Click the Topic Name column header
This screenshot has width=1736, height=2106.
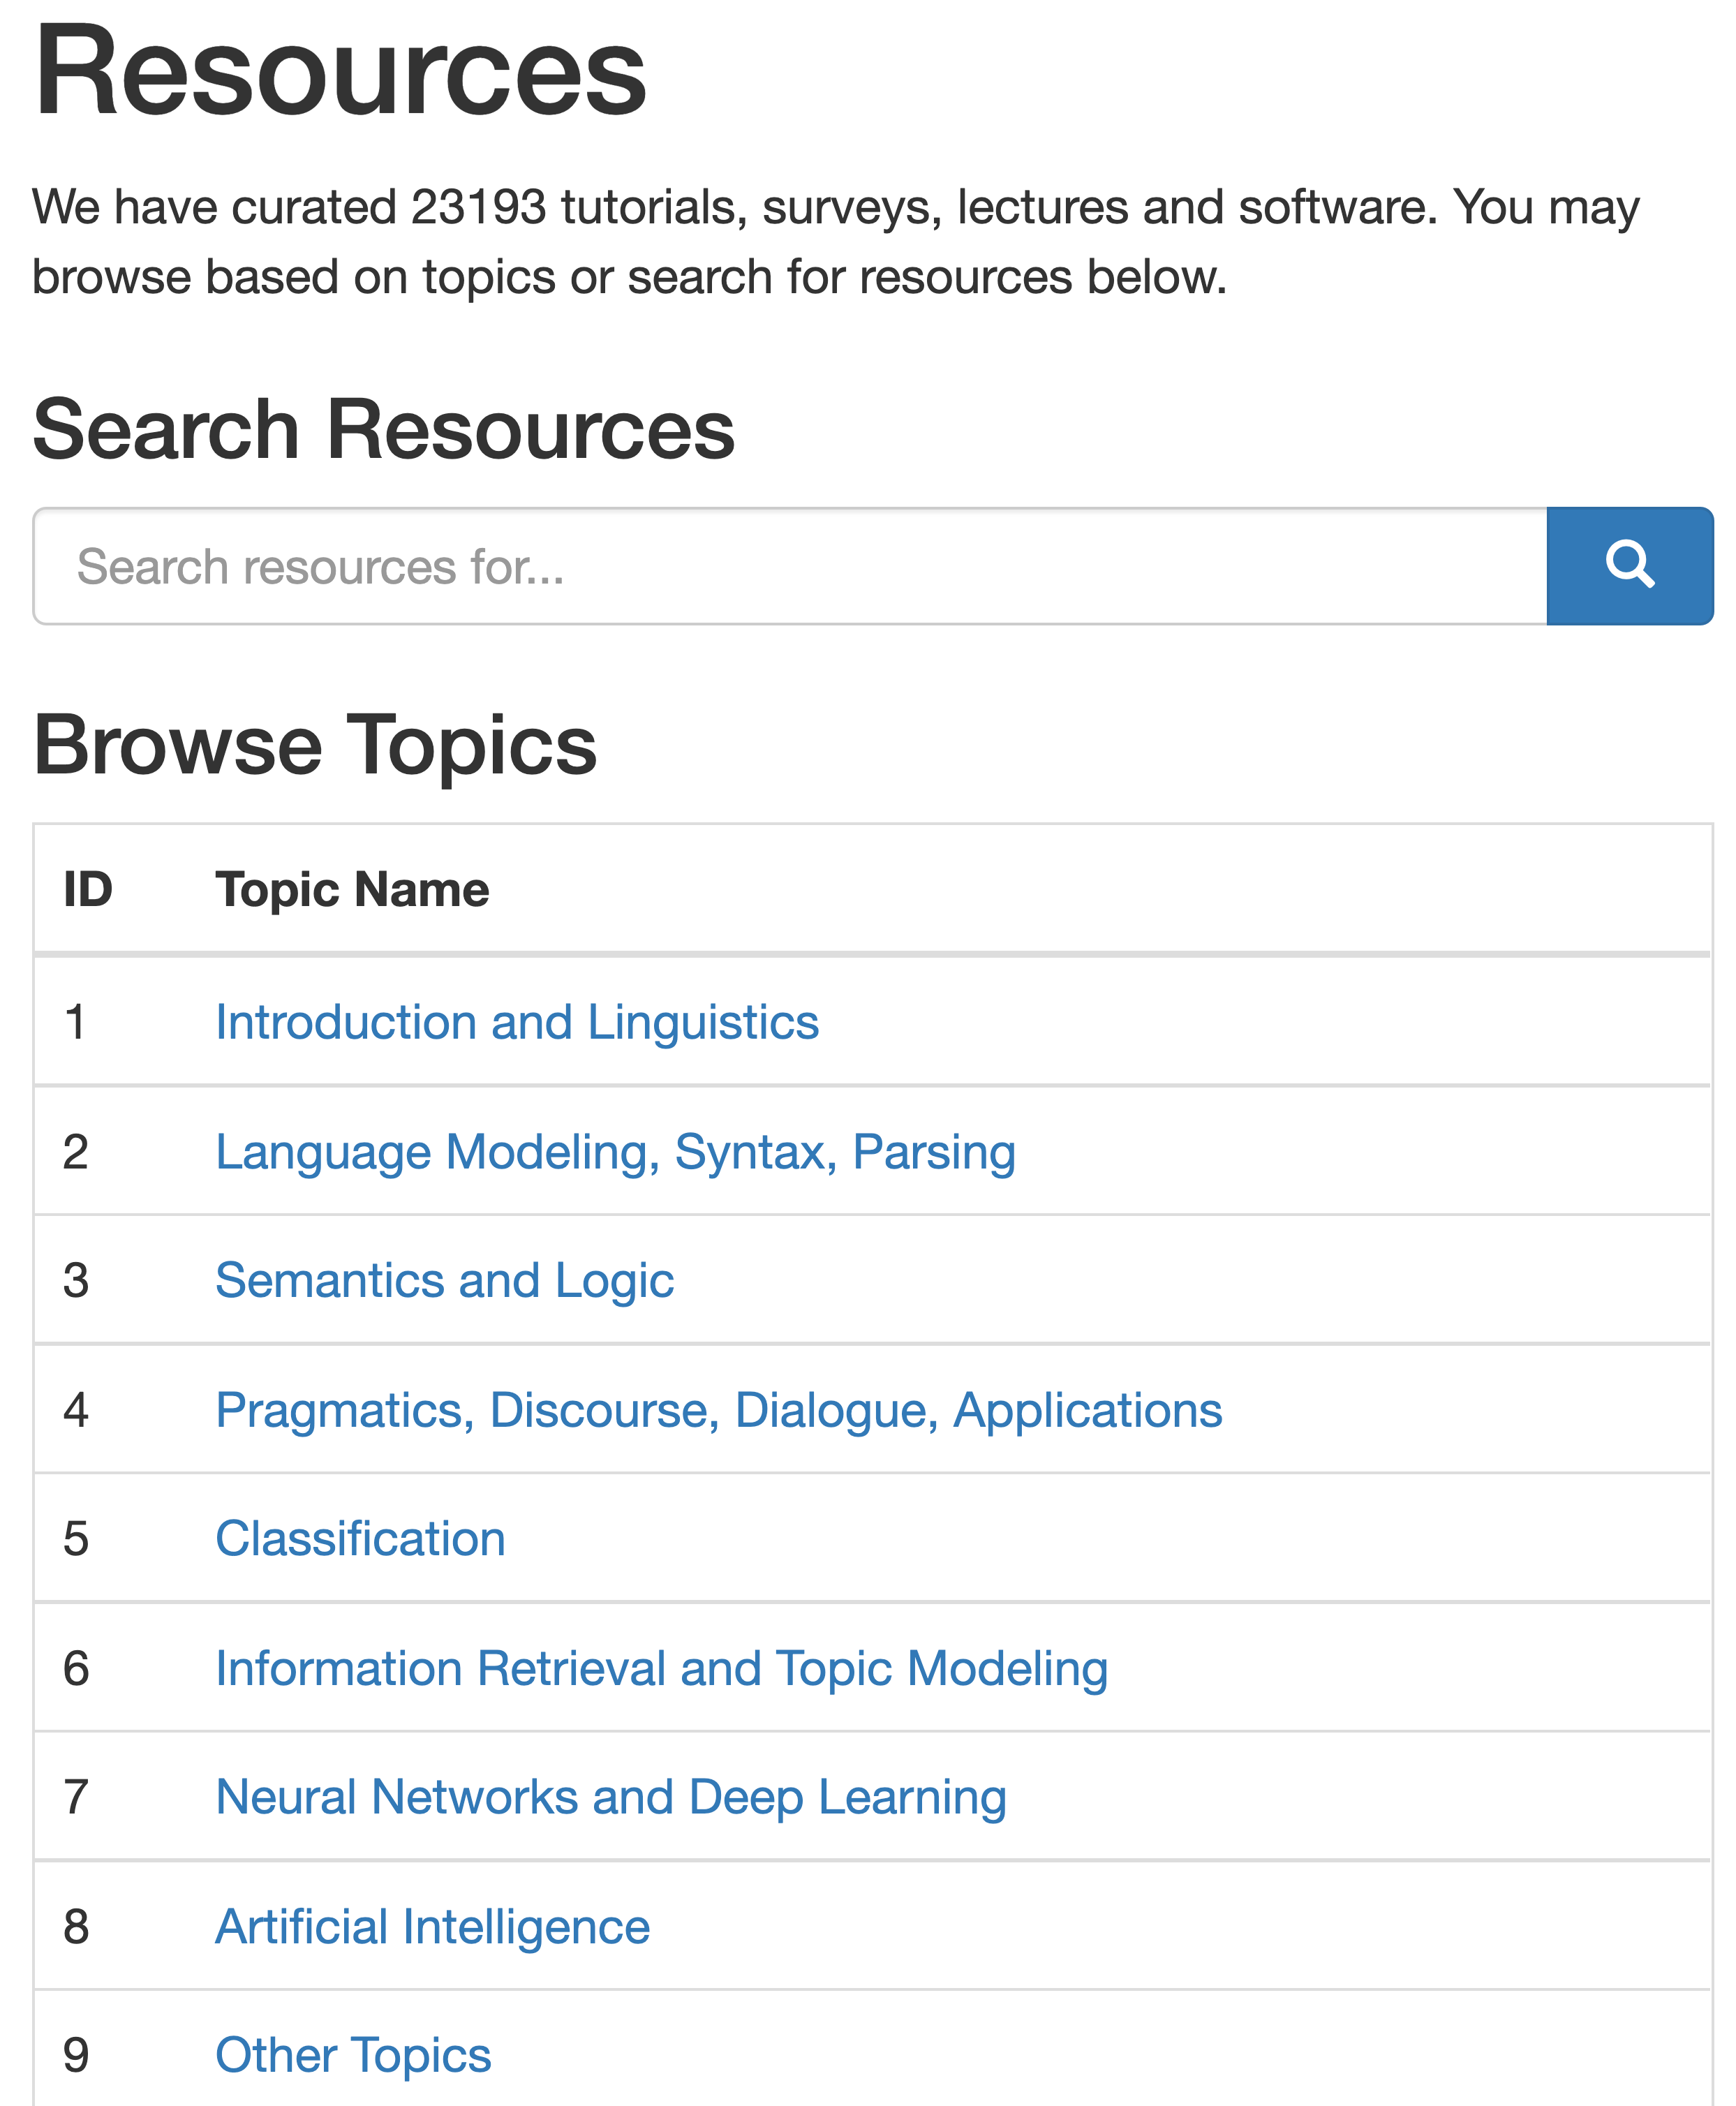click(352, 889)
